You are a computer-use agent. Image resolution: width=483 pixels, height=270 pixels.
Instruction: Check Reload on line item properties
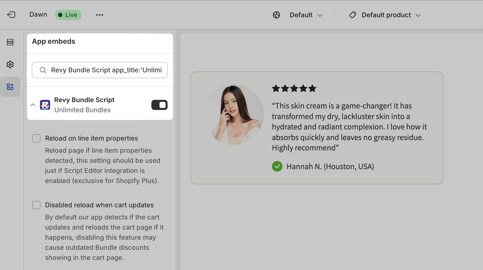click(36, 138)
